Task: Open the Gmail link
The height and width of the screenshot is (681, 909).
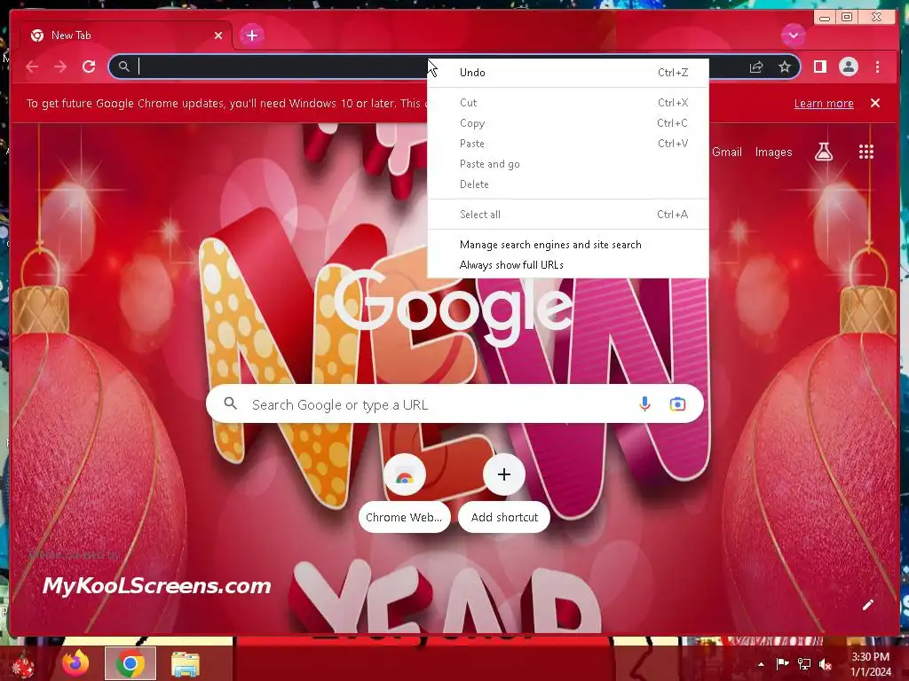Action: 726,152
